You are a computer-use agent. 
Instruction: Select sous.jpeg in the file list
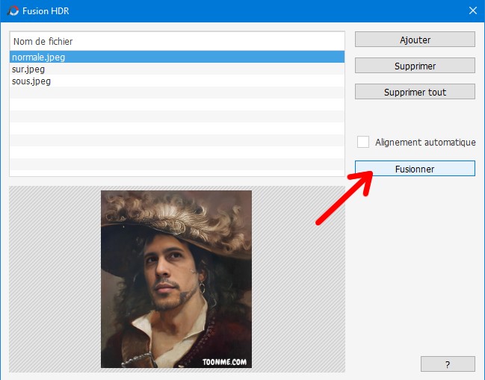click(177, 81)
